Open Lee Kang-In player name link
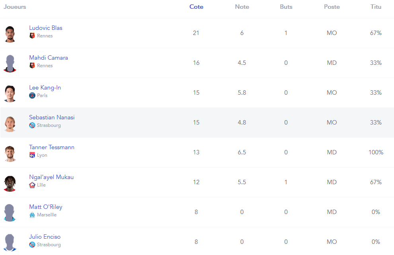This screenshot has height=255, width=394. coord(45,88)
